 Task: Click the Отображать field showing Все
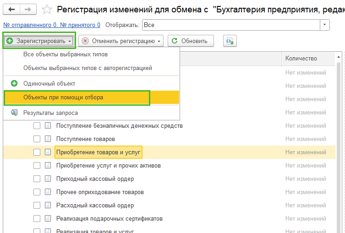pyautogui.click(x=231, y=25)
